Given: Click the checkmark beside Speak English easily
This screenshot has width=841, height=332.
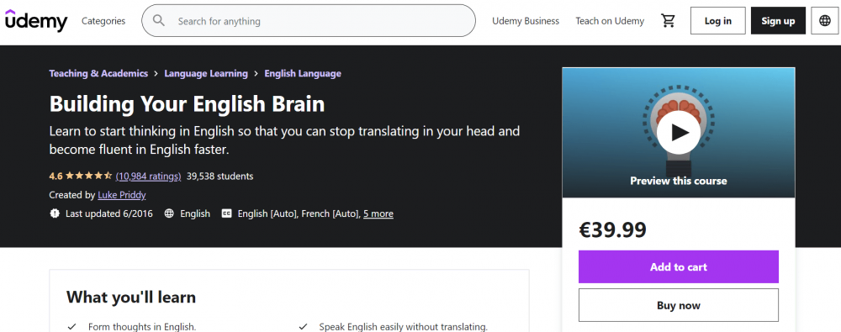Looking at the screenshot, I should pos(303,326).
